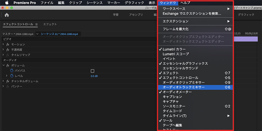This screenshot has height=131, width=262.
Task: Collapse the ボリューム effect
Action: 3,65
